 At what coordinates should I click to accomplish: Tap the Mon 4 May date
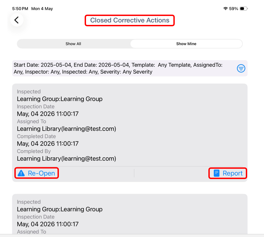click(x=42, y=9)
